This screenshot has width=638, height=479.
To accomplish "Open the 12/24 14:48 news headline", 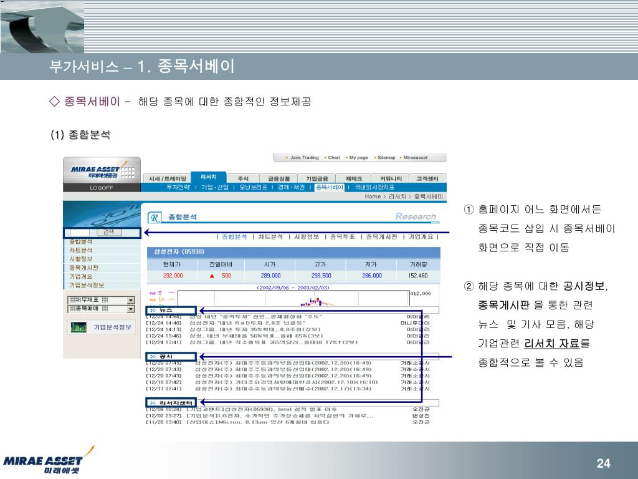I will (247, 323).
